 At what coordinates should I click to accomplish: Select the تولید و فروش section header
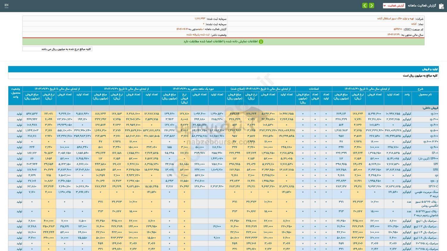coord(430,69)
